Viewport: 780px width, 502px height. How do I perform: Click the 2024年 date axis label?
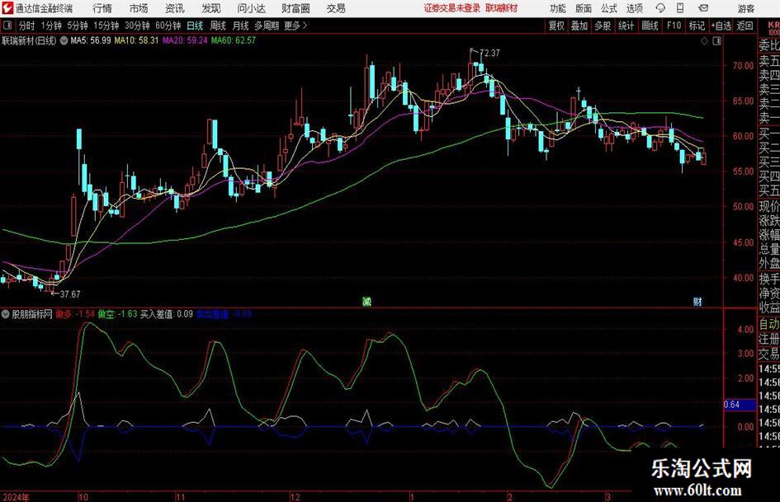tap(16, 497)
